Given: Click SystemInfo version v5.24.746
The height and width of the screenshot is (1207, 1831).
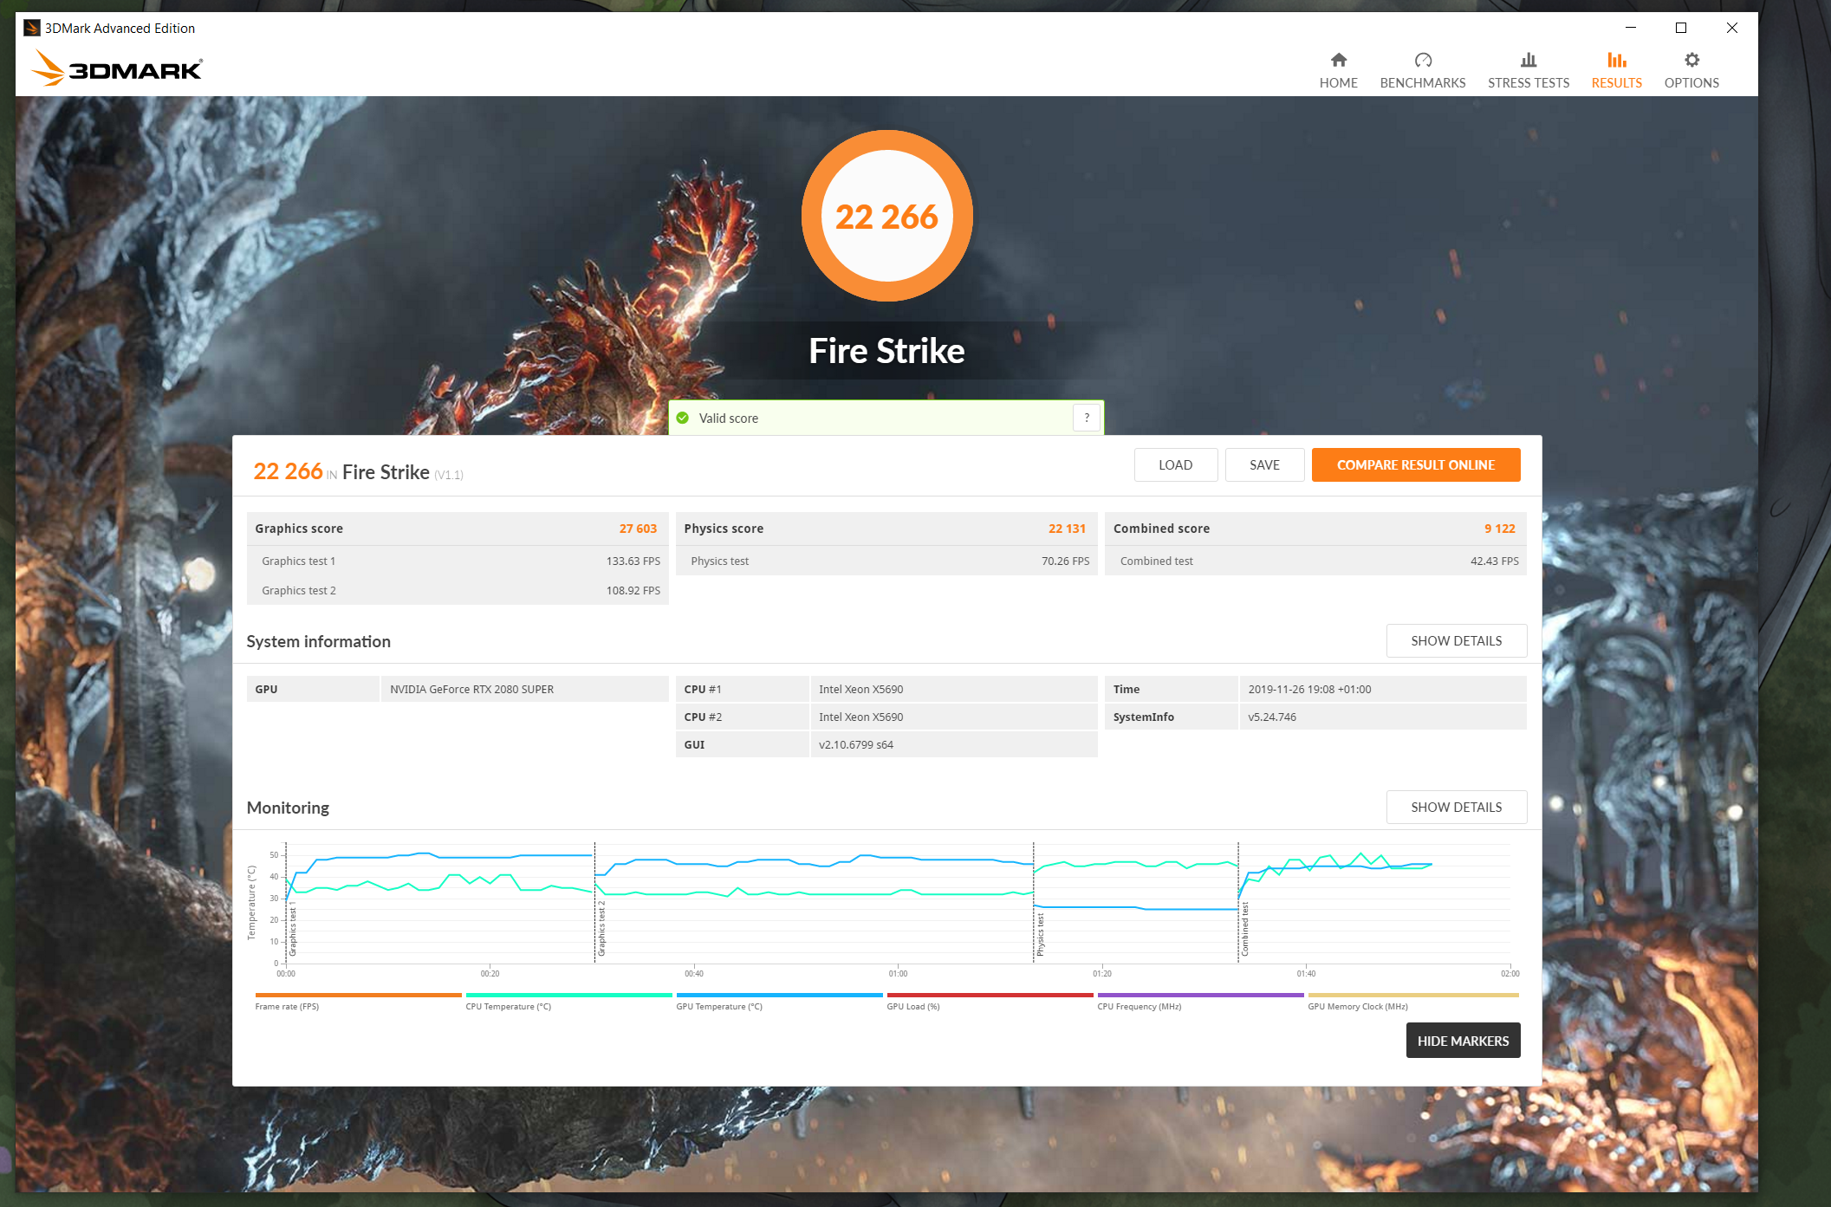Looking at the screenshot, I should pyautogui.click(x=1272, y=717).
